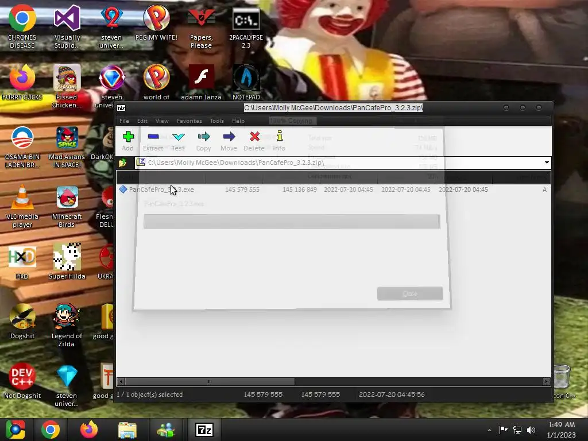Image resolution: width=588 pixels, height=441 pixels.
Task: Click the Action Center flag tray icon
Action: (503, 430)
